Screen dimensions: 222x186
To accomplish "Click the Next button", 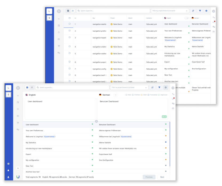I will point(162,177).
